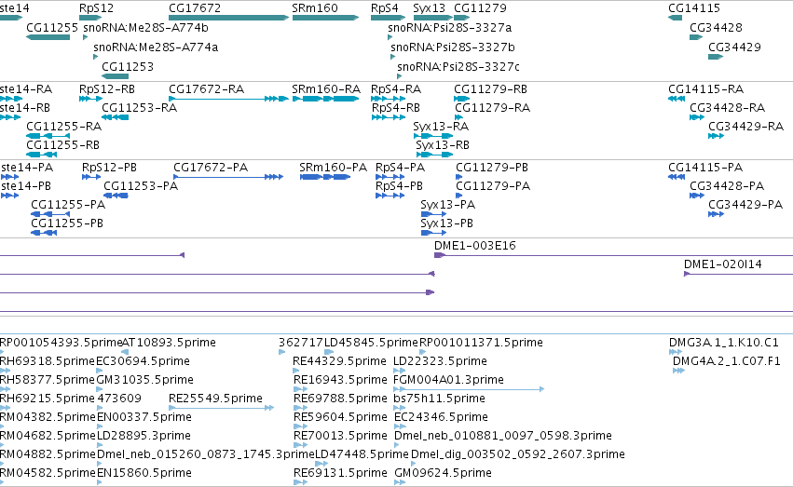
Task: Select transcript CG11253-RA
Action: 115,117
